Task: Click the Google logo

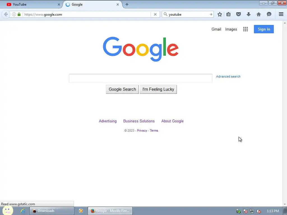Action: click(x=141, y=49)
